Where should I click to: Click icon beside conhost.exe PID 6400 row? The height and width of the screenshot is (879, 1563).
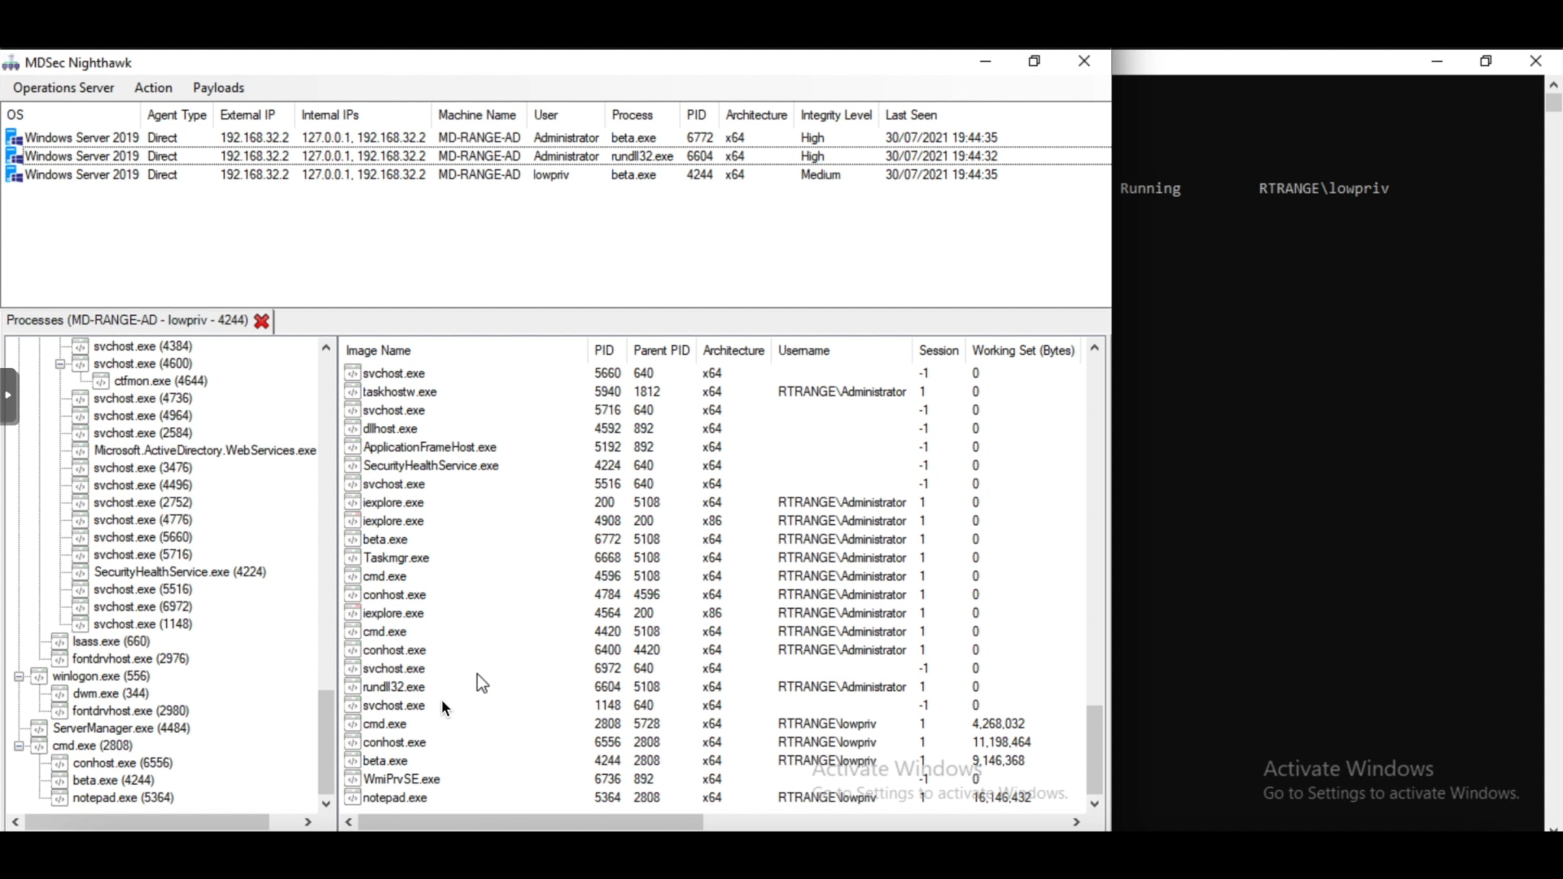click(352, 650)
